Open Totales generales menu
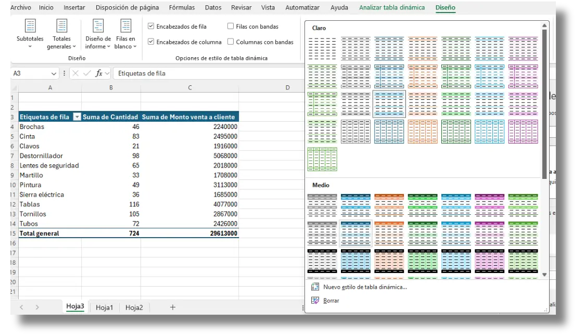 (61, 34)
